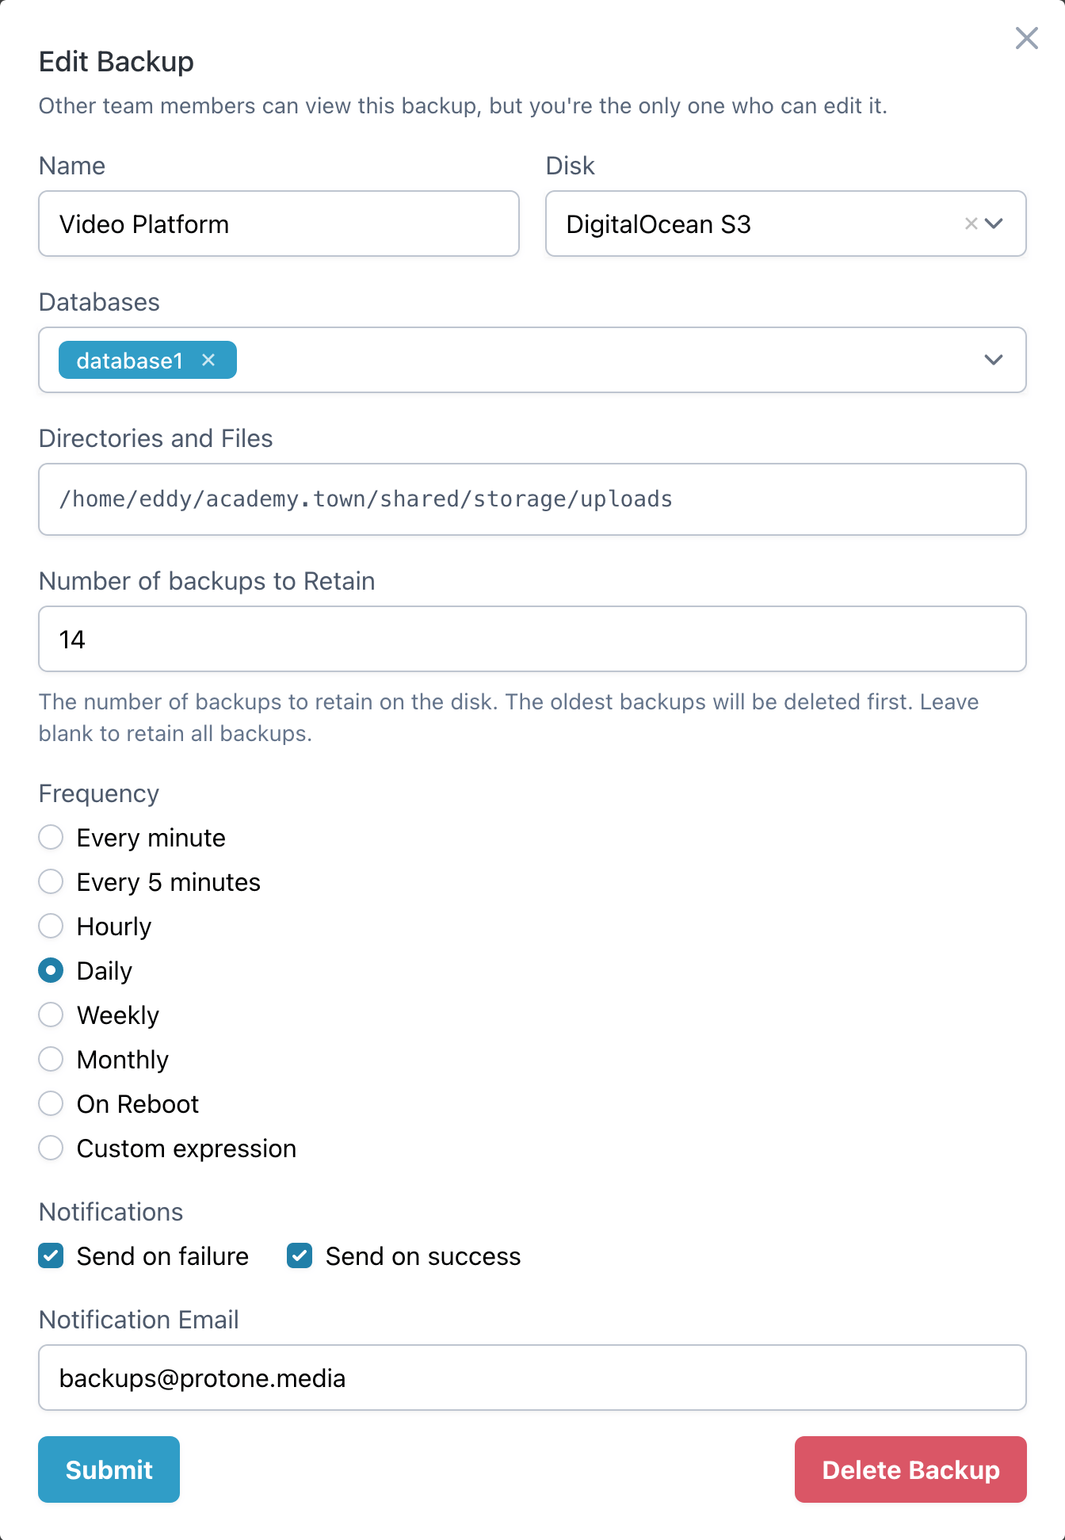
Task: Click the Notification Email field
Action: tap(532, 1378)
